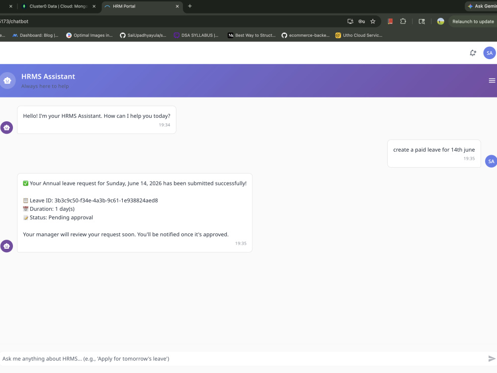Bookmark this page with the star icon

[373, 21]
